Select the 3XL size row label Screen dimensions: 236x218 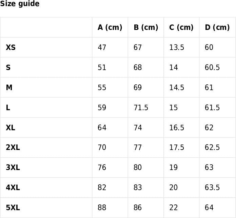point(13,168)
